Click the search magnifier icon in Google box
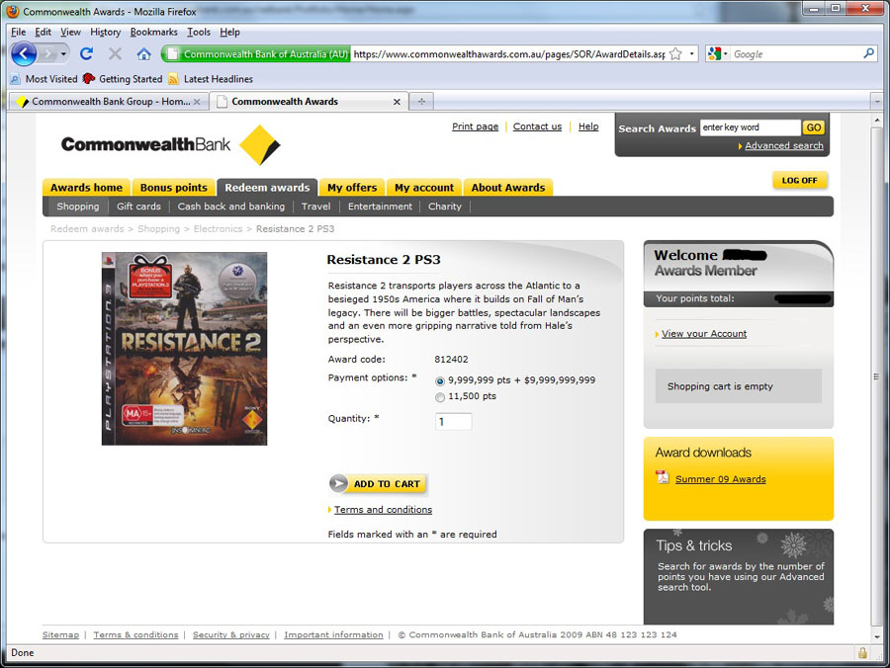 tap(869, 54)
